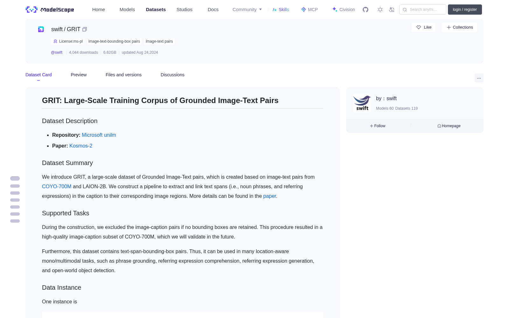Click the '6.62GB' size text
This screenshot has height=318, width=509.
(x=110, y=52)
